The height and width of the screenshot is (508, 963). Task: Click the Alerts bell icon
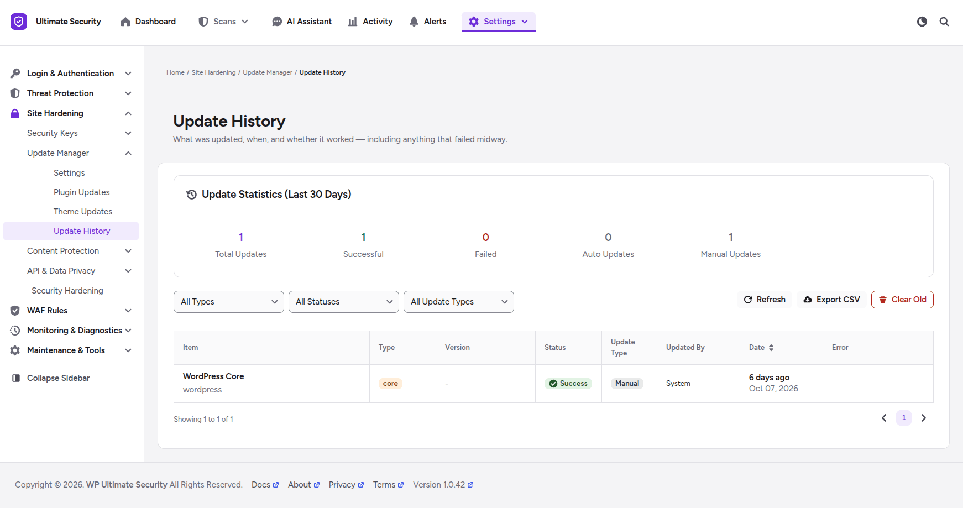[414, 22]
